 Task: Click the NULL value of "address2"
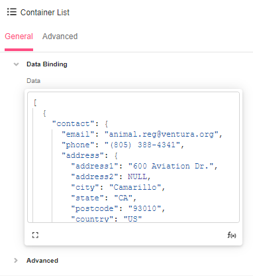click(x=138, y=176)
